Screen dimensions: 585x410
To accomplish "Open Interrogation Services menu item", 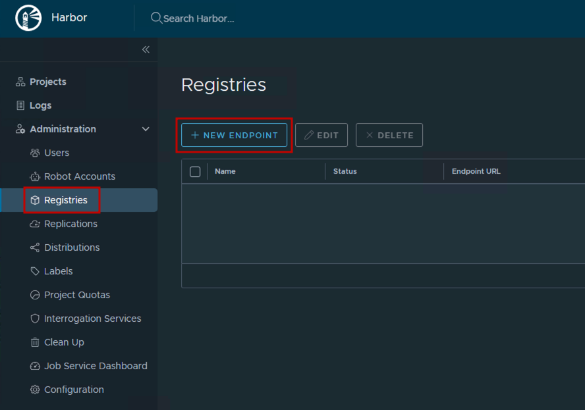I will tap(92, 319).
